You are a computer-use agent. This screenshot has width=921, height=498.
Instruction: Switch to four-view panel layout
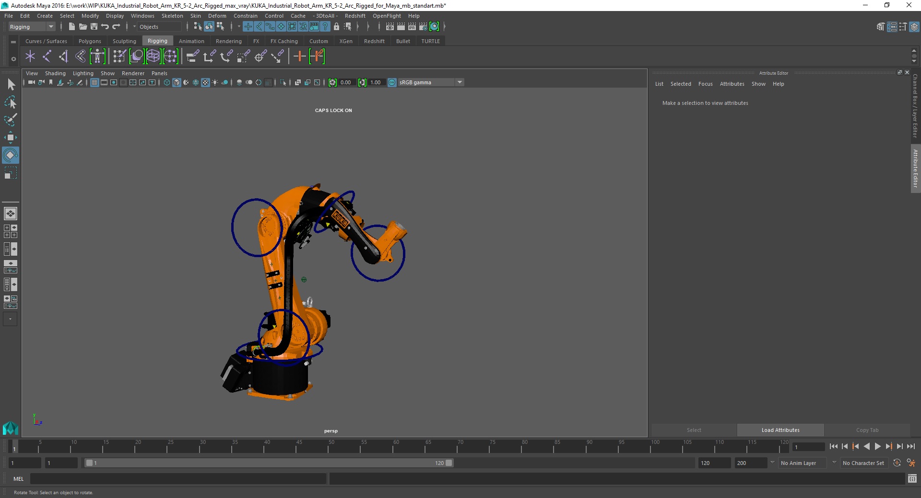pos(11,231)
